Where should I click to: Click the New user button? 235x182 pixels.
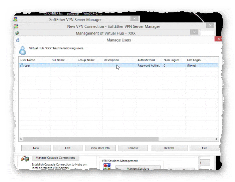click(36, 148)
